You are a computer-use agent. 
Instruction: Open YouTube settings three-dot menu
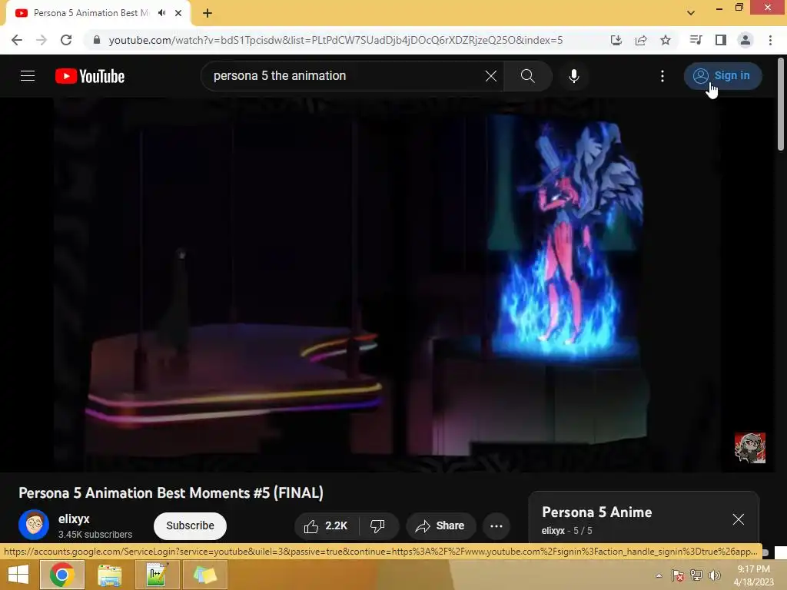tap(662, 76)
